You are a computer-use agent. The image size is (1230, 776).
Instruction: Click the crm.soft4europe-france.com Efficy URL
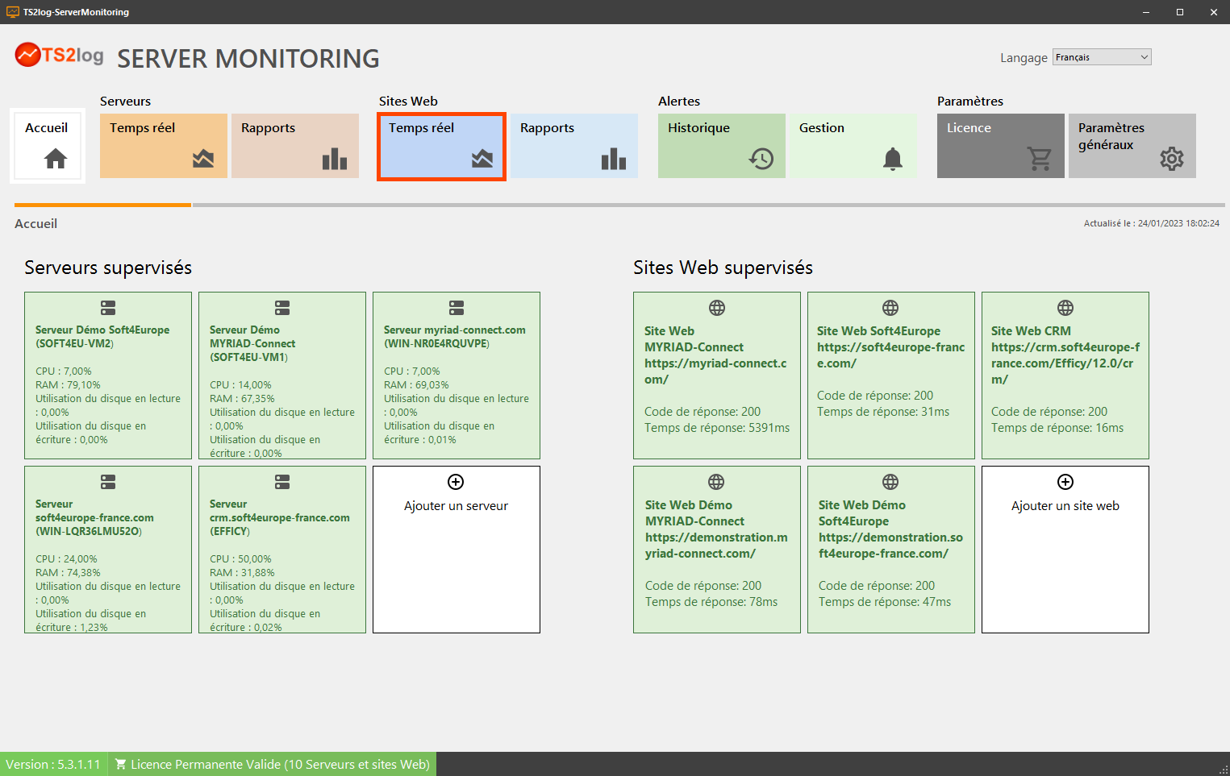(x=1065, y=363)
